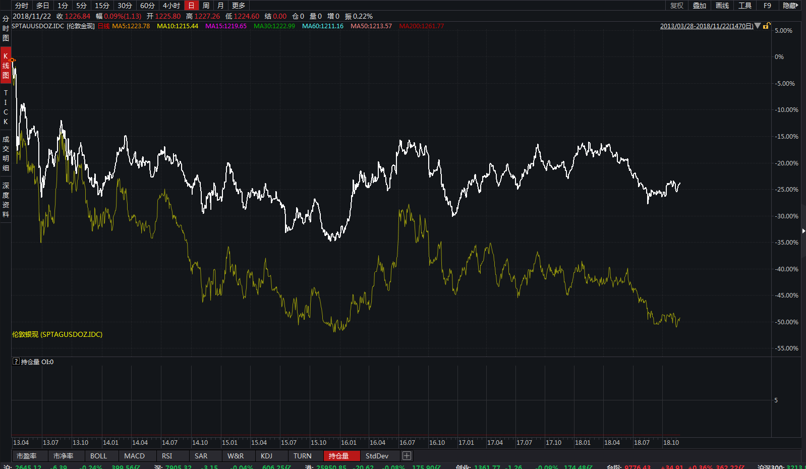This screenshot has height=469, width=806.
Task: Click the MA15:1219.65 indicator label
Action: (x=226, y=26)
